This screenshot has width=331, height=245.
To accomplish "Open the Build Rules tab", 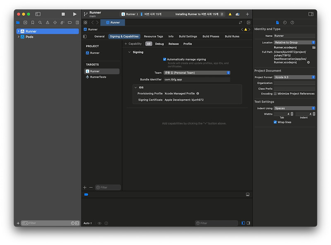I will pos(232,36).
